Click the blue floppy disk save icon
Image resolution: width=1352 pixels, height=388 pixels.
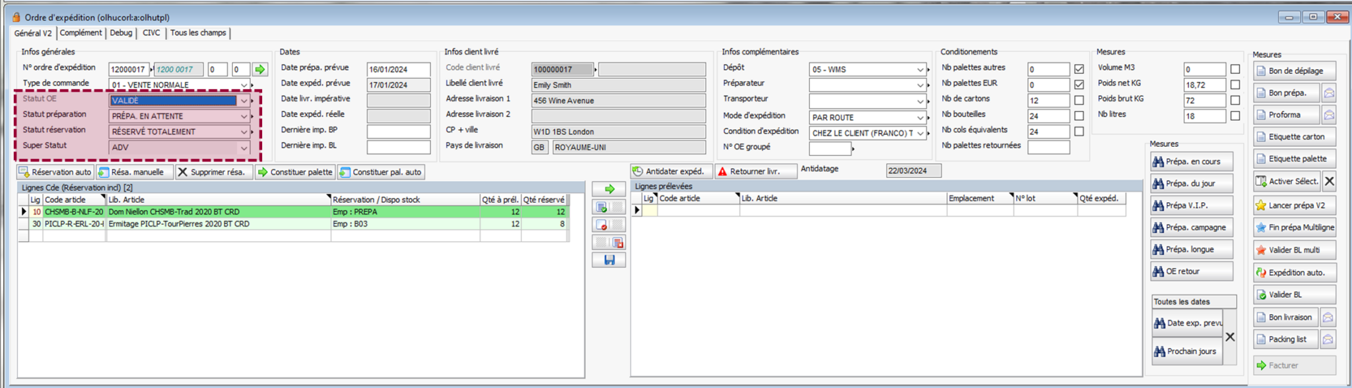tap(609, 260)
